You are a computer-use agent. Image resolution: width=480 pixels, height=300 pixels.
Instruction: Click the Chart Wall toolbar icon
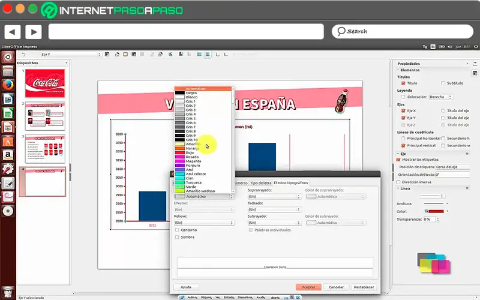pos(134,55)
